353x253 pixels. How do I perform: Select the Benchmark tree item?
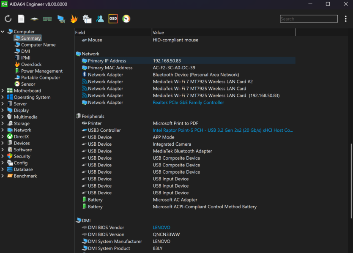(x=22, y=176)
